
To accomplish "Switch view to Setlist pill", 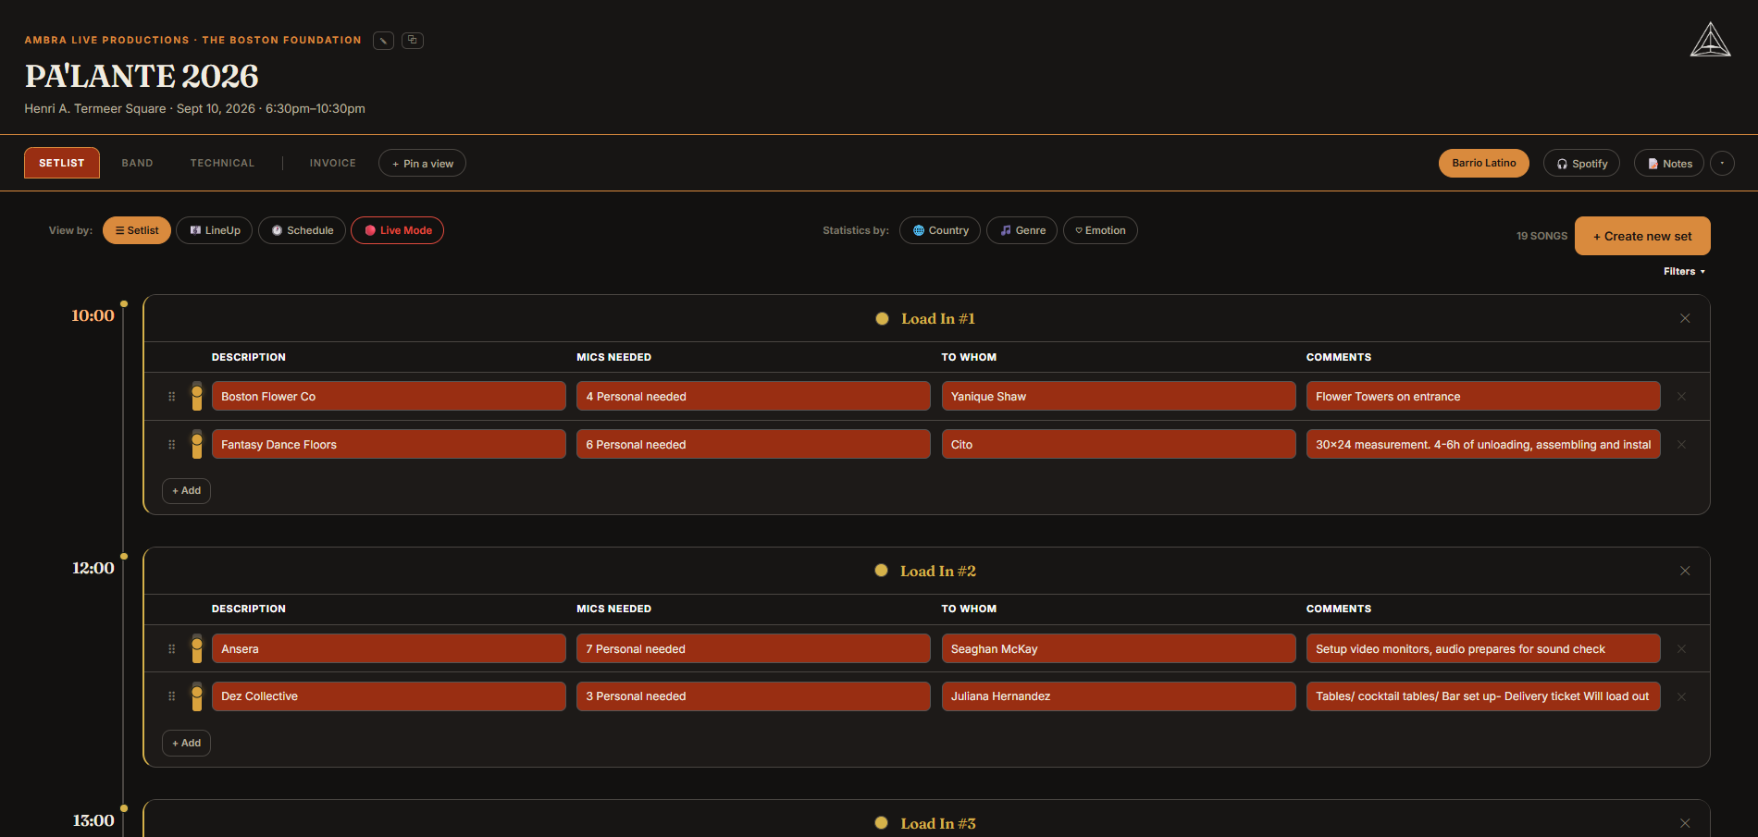I will (x=137, y=230).
